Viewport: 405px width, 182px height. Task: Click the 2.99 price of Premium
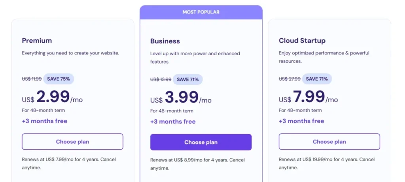tap(53, 97)
